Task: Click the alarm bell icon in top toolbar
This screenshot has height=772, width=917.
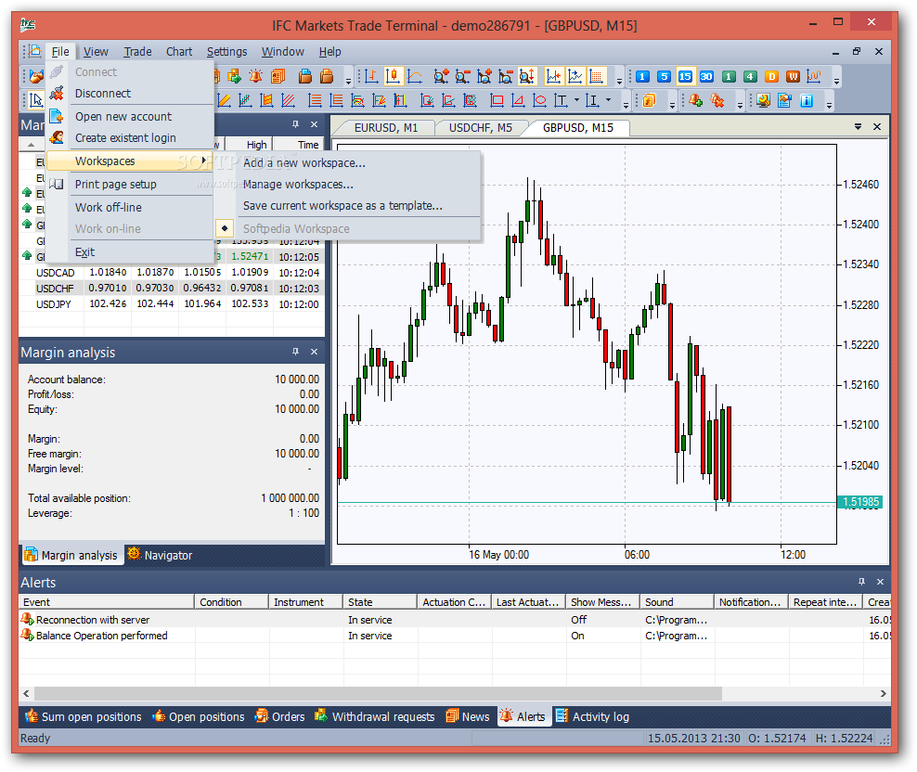Action: (255, 76)
